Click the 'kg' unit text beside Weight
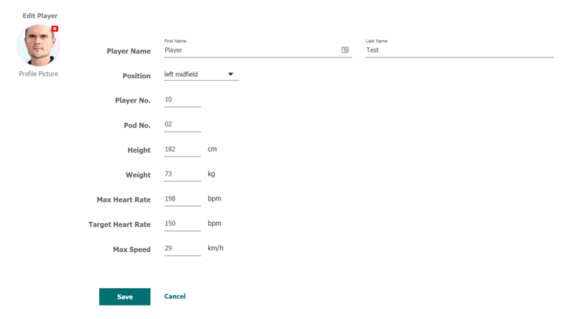580x319 pixels. [x=211, y=174]
